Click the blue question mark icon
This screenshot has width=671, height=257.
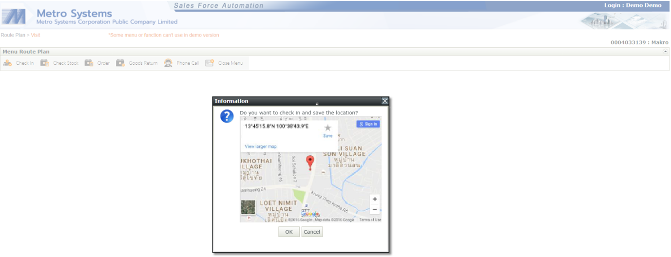(x=227, y=116)
